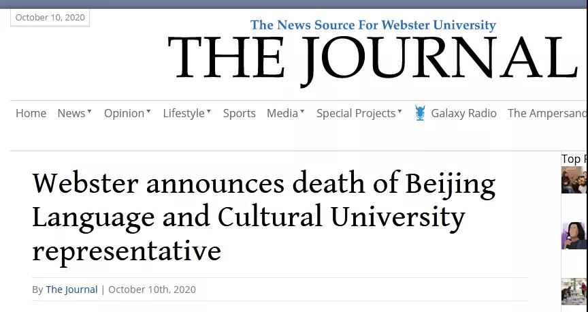Expand the Special Projects dropdown arrow
Image resolution: width=588 pixels, height=312 pixels.
[x=399, y=111]
